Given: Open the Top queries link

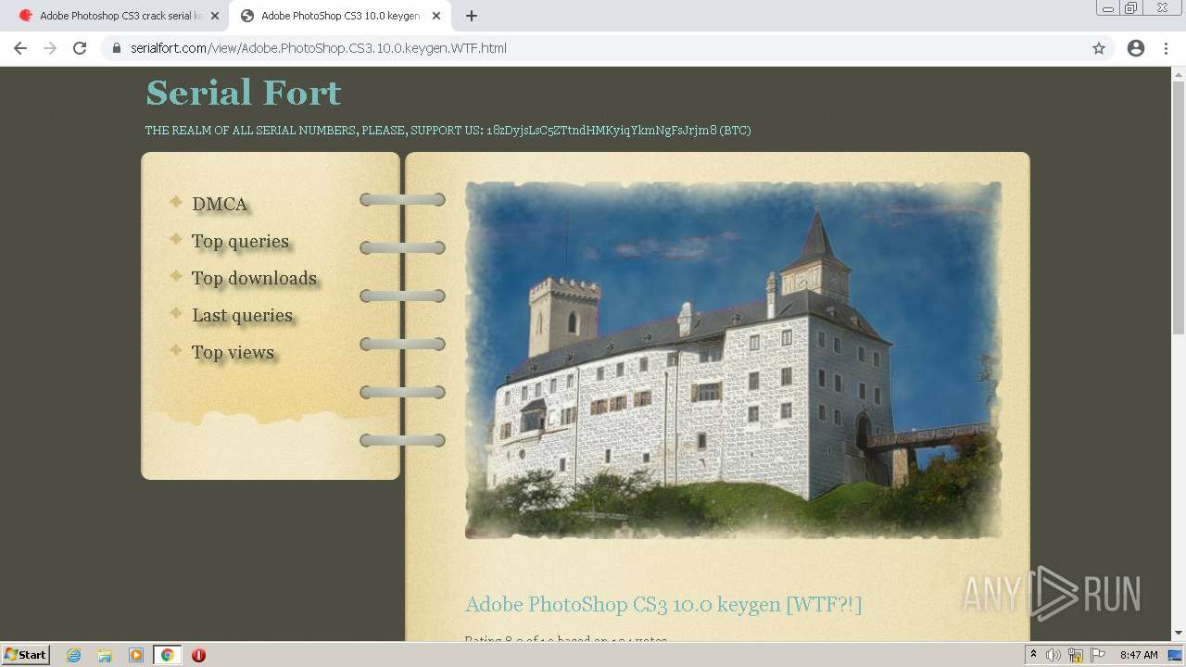Looking at the screenshot, I should 241,241.
